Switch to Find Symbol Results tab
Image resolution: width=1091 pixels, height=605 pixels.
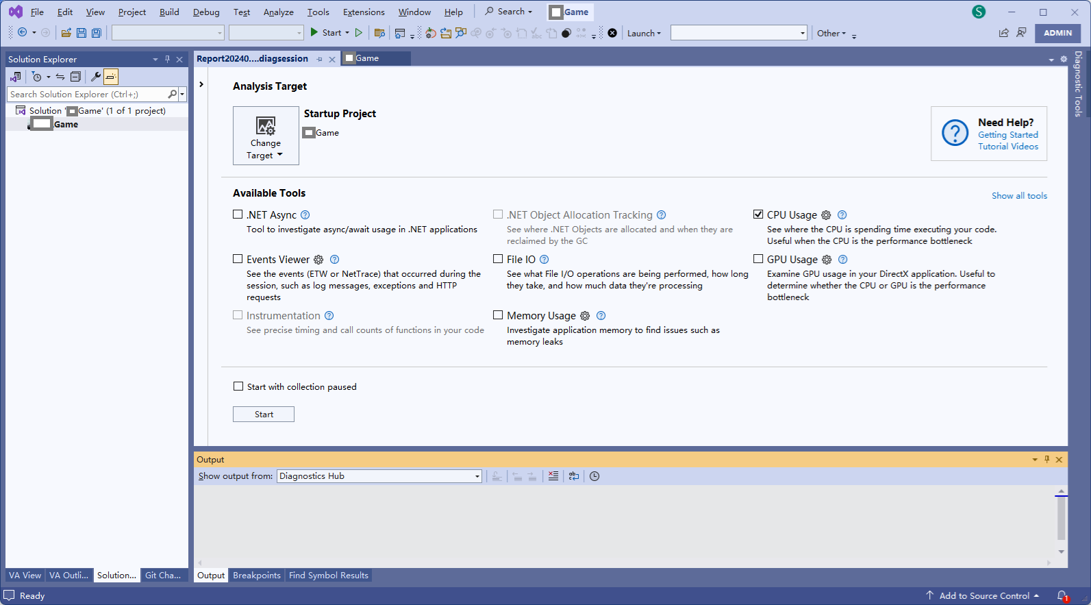point(329,576)
